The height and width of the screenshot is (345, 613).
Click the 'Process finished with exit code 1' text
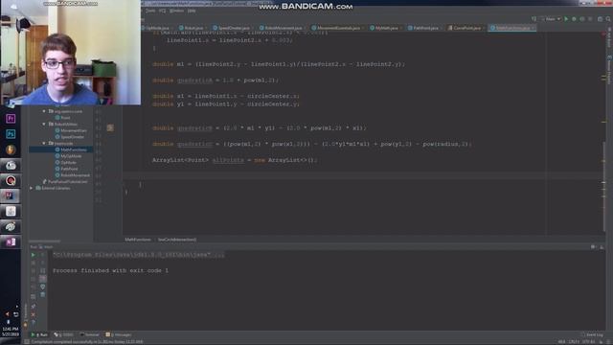coord(111,270)
